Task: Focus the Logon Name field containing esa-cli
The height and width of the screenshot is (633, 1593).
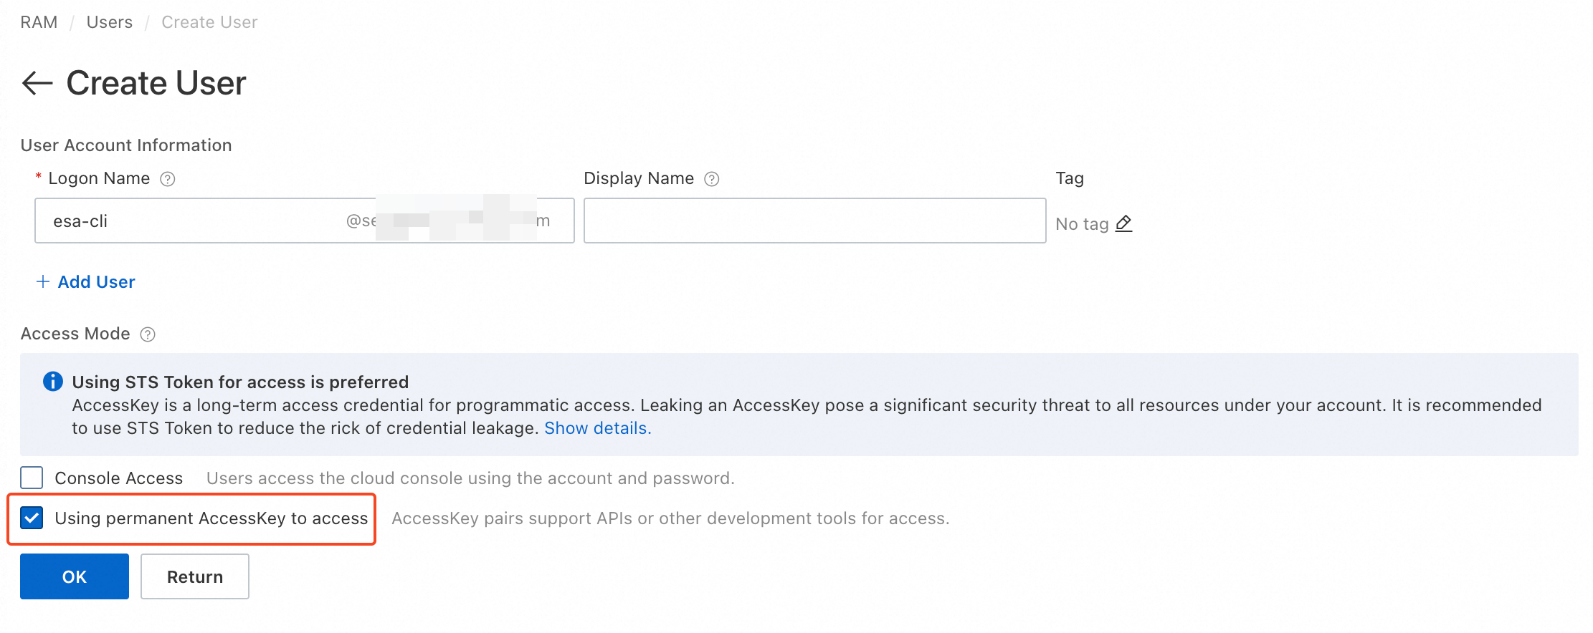Action: [186, 221]
